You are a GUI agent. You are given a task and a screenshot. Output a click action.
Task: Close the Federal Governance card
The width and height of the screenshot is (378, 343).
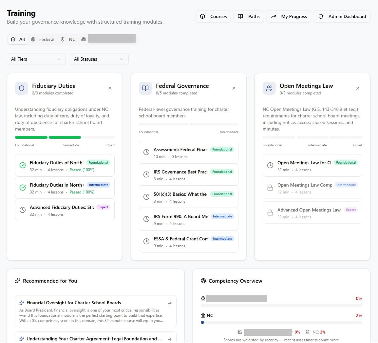click(x=234, y=88)
